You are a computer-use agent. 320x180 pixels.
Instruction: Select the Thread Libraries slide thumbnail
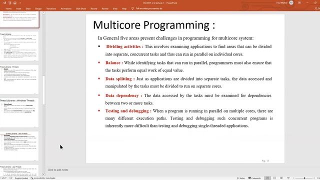pos(19,46)
